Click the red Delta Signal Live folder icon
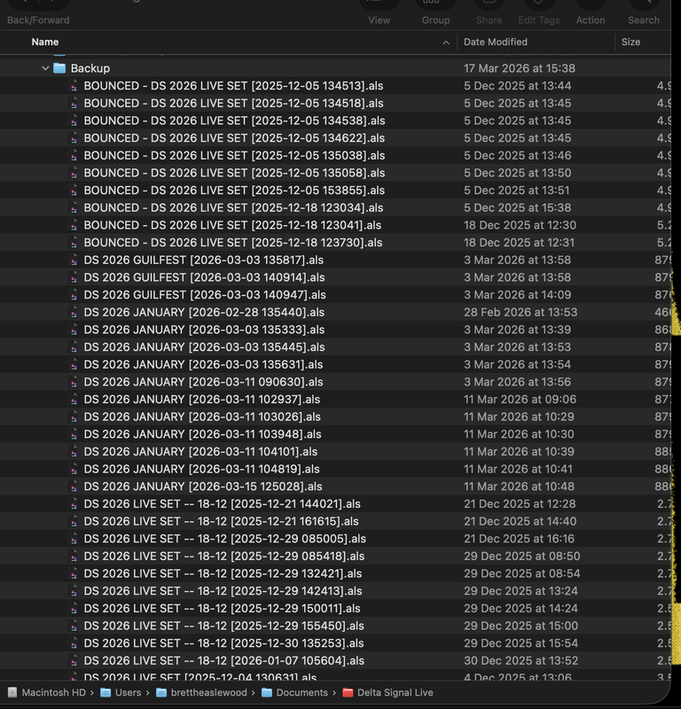The image size is (681, 709). [348, 692]
